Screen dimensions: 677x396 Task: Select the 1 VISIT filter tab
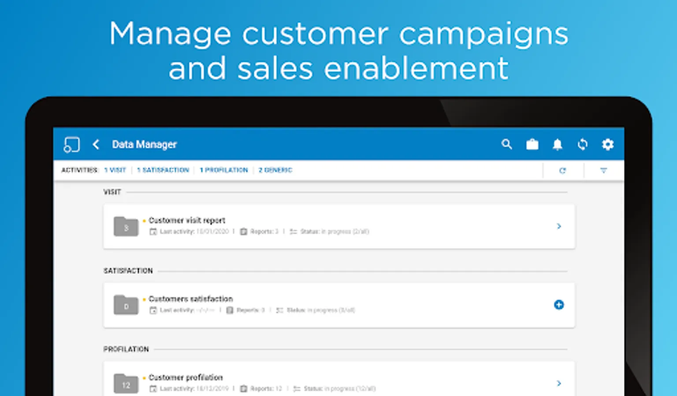[115, 170]
